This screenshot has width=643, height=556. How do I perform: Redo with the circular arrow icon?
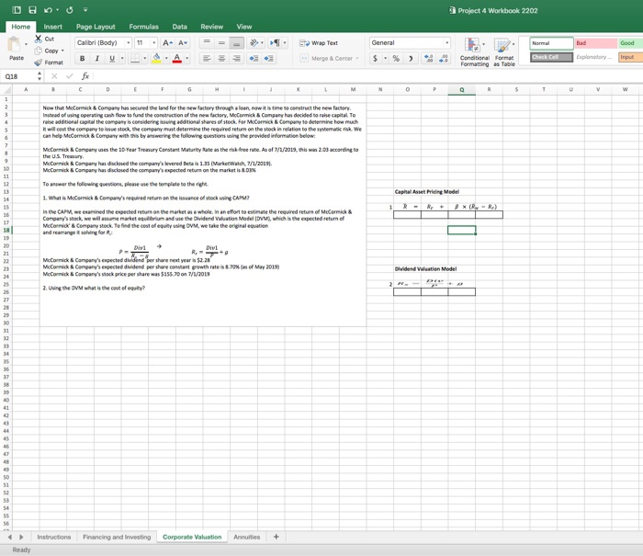coord(69,10)
